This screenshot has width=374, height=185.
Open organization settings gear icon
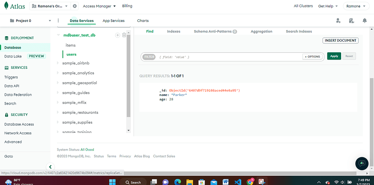point(75,6)
